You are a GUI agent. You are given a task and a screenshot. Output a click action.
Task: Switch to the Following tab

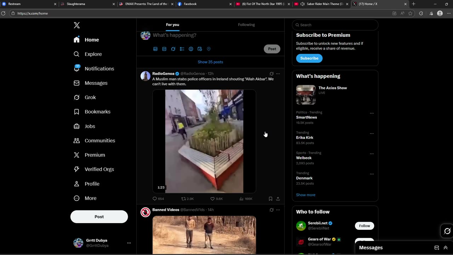coord(246,25)
